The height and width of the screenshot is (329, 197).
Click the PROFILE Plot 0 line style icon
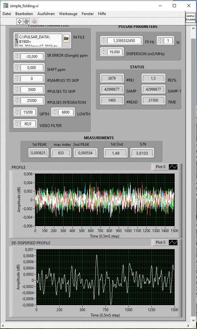pyautogui.click(x=173, y=167)
